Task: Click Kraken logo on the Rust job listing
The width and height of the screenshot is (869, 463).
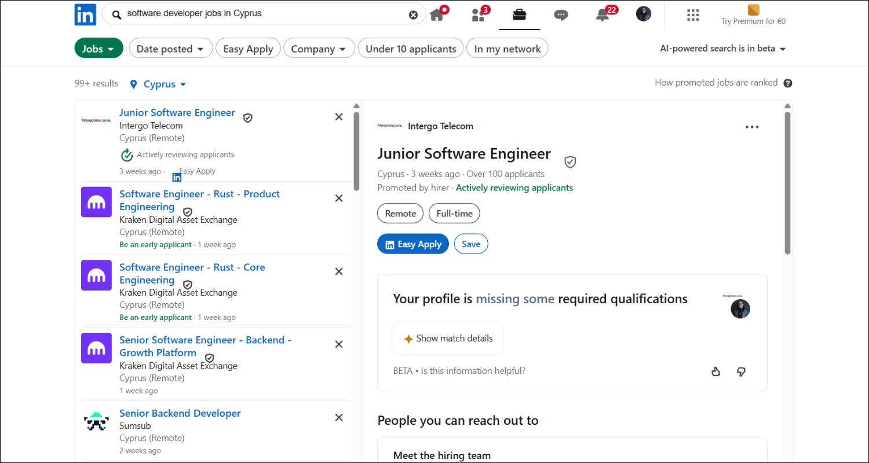Action: (x=96, y=202)
